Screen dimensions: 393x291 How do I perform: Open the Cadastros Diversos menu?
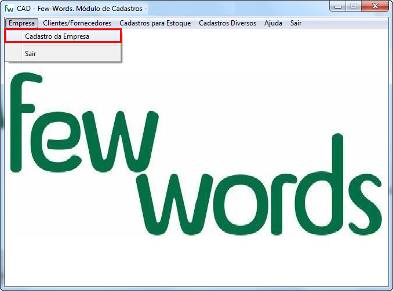tap(227, 23)
